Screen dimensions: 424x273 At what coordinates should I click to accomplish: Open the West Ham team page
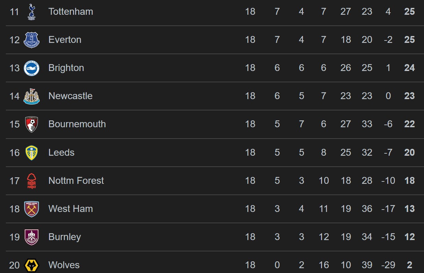(71, 209)
